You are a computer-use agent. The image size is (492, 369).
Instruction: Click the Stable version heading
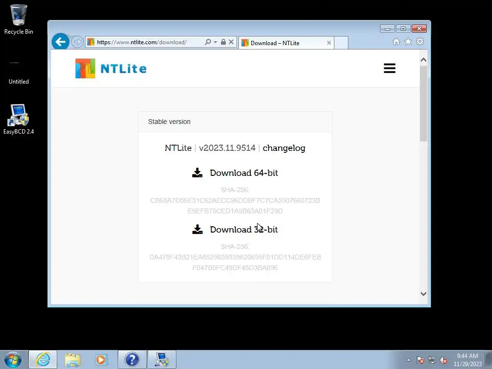pyautogui.click(x=169, y=122)
